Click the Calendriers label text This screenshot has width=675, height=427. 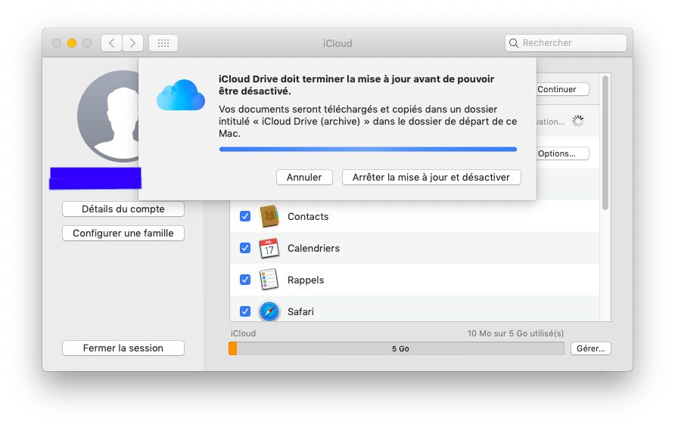(x=313, y=248)
